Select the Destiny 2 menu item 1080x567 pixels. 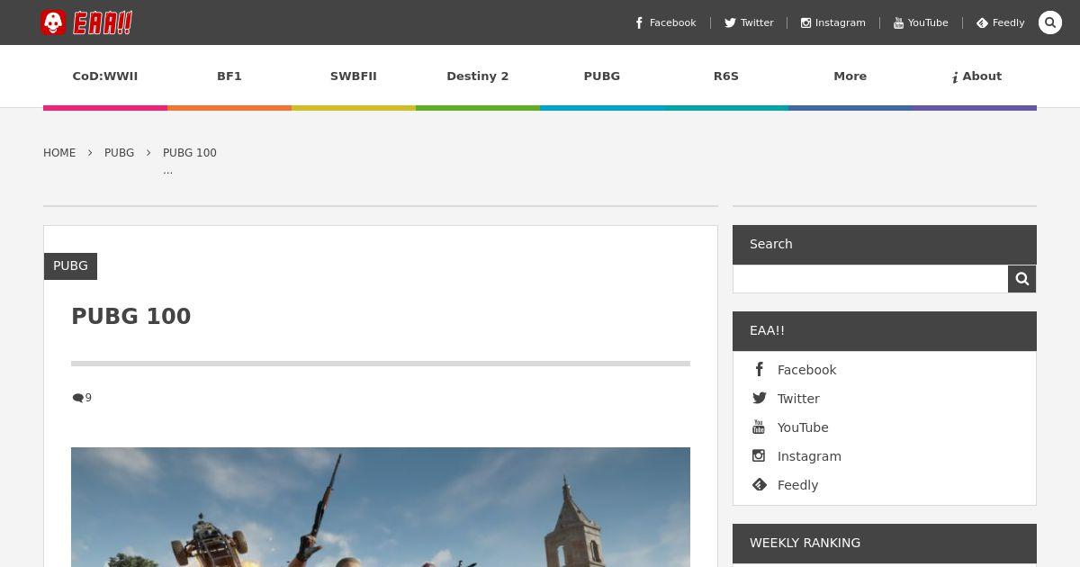tap(478, 76)
